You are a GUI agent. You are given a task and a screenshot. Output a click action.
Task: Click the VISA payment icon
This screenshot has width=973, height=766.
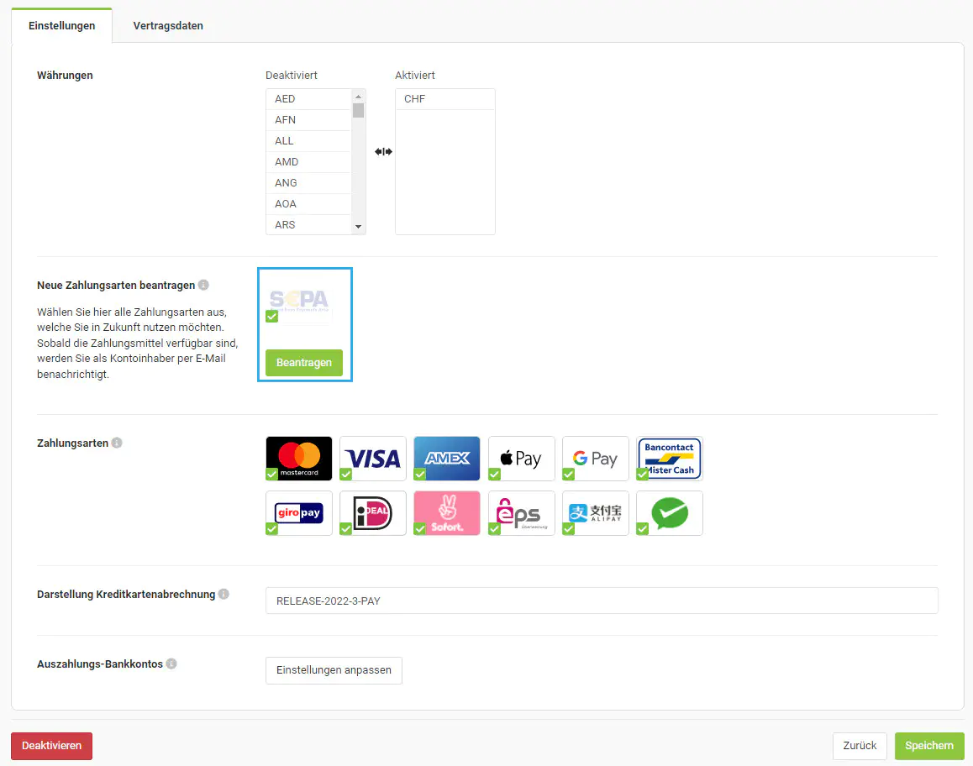pos(373,458)
